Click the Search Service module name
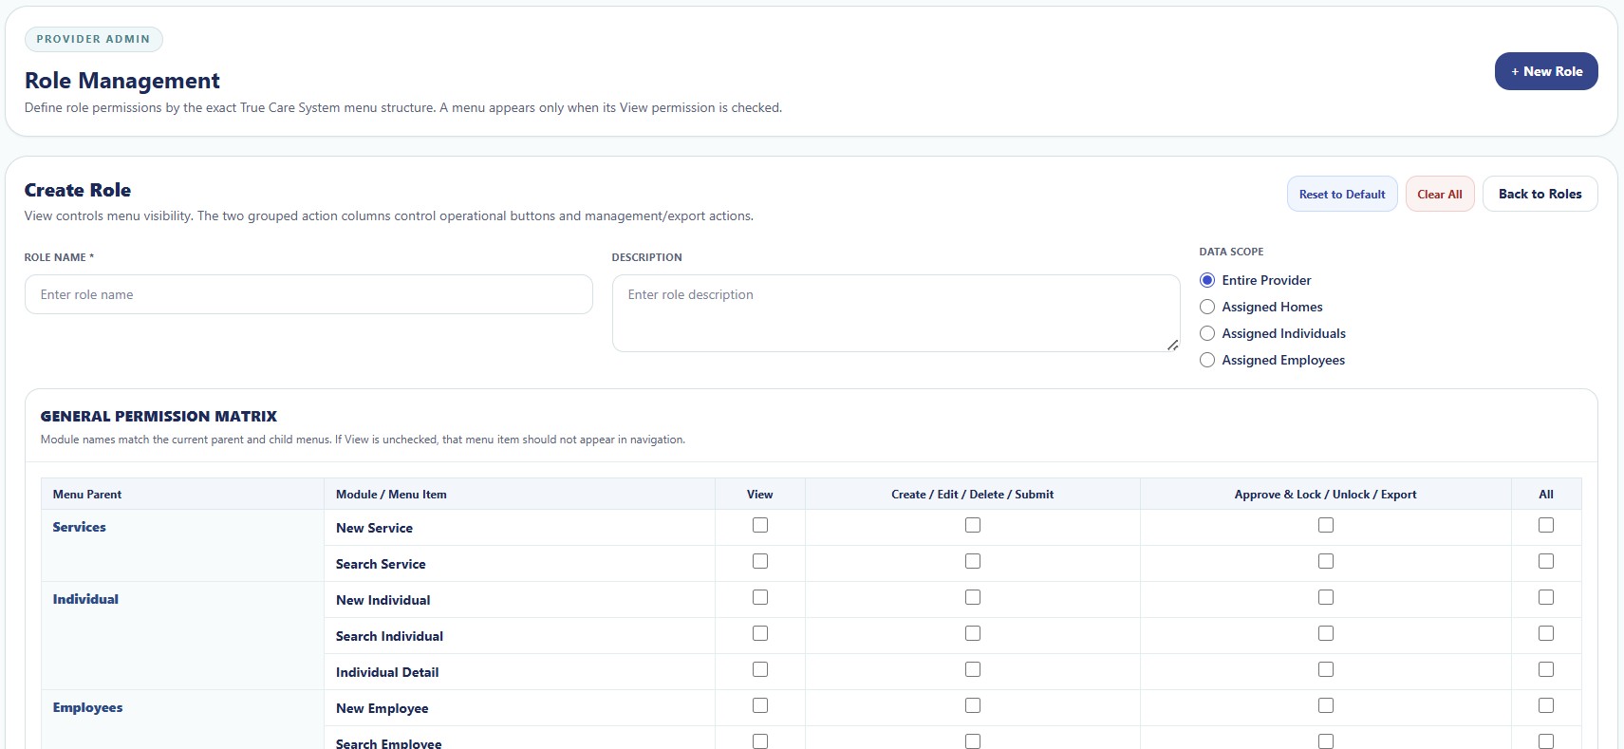1624x749 pixels. tap(381, 564)
